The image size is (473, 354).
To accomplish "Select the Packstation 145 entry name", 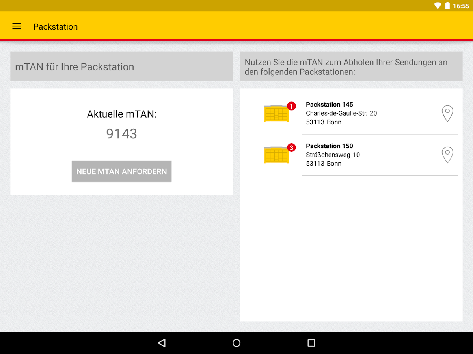I will coord(330,104).
